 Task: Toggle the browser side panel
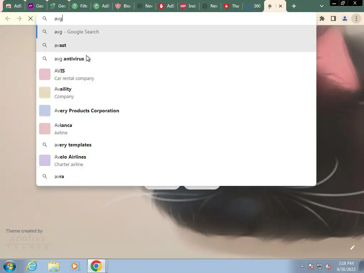333,18
